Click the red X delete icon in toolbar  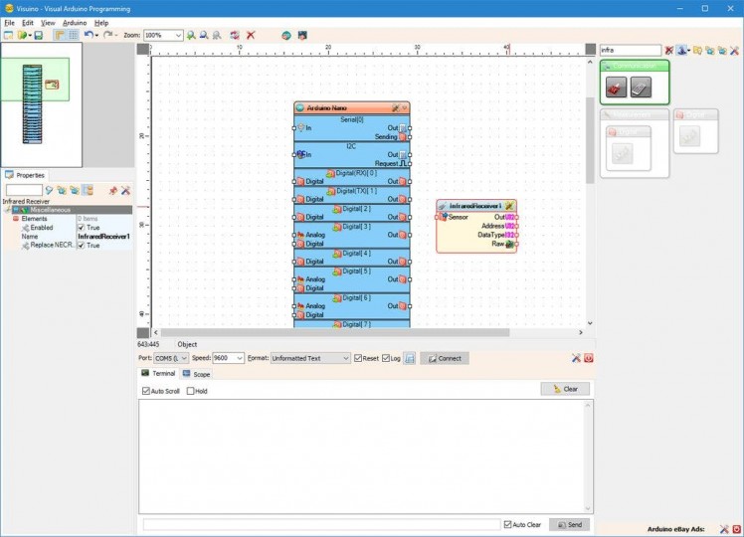pos(251,35)
